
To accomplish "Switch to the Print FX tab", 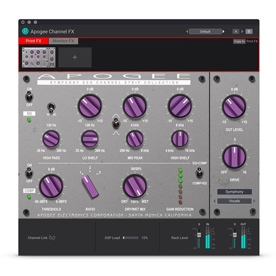I will 33,41.
